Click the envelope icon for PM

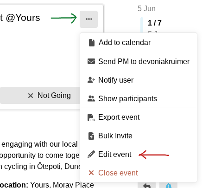(91, 61)
